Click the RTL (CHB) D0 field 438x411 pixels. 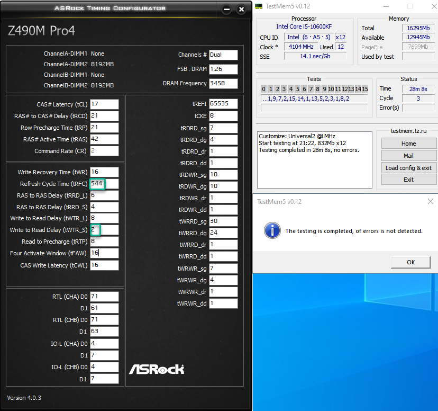pos(104,320)
